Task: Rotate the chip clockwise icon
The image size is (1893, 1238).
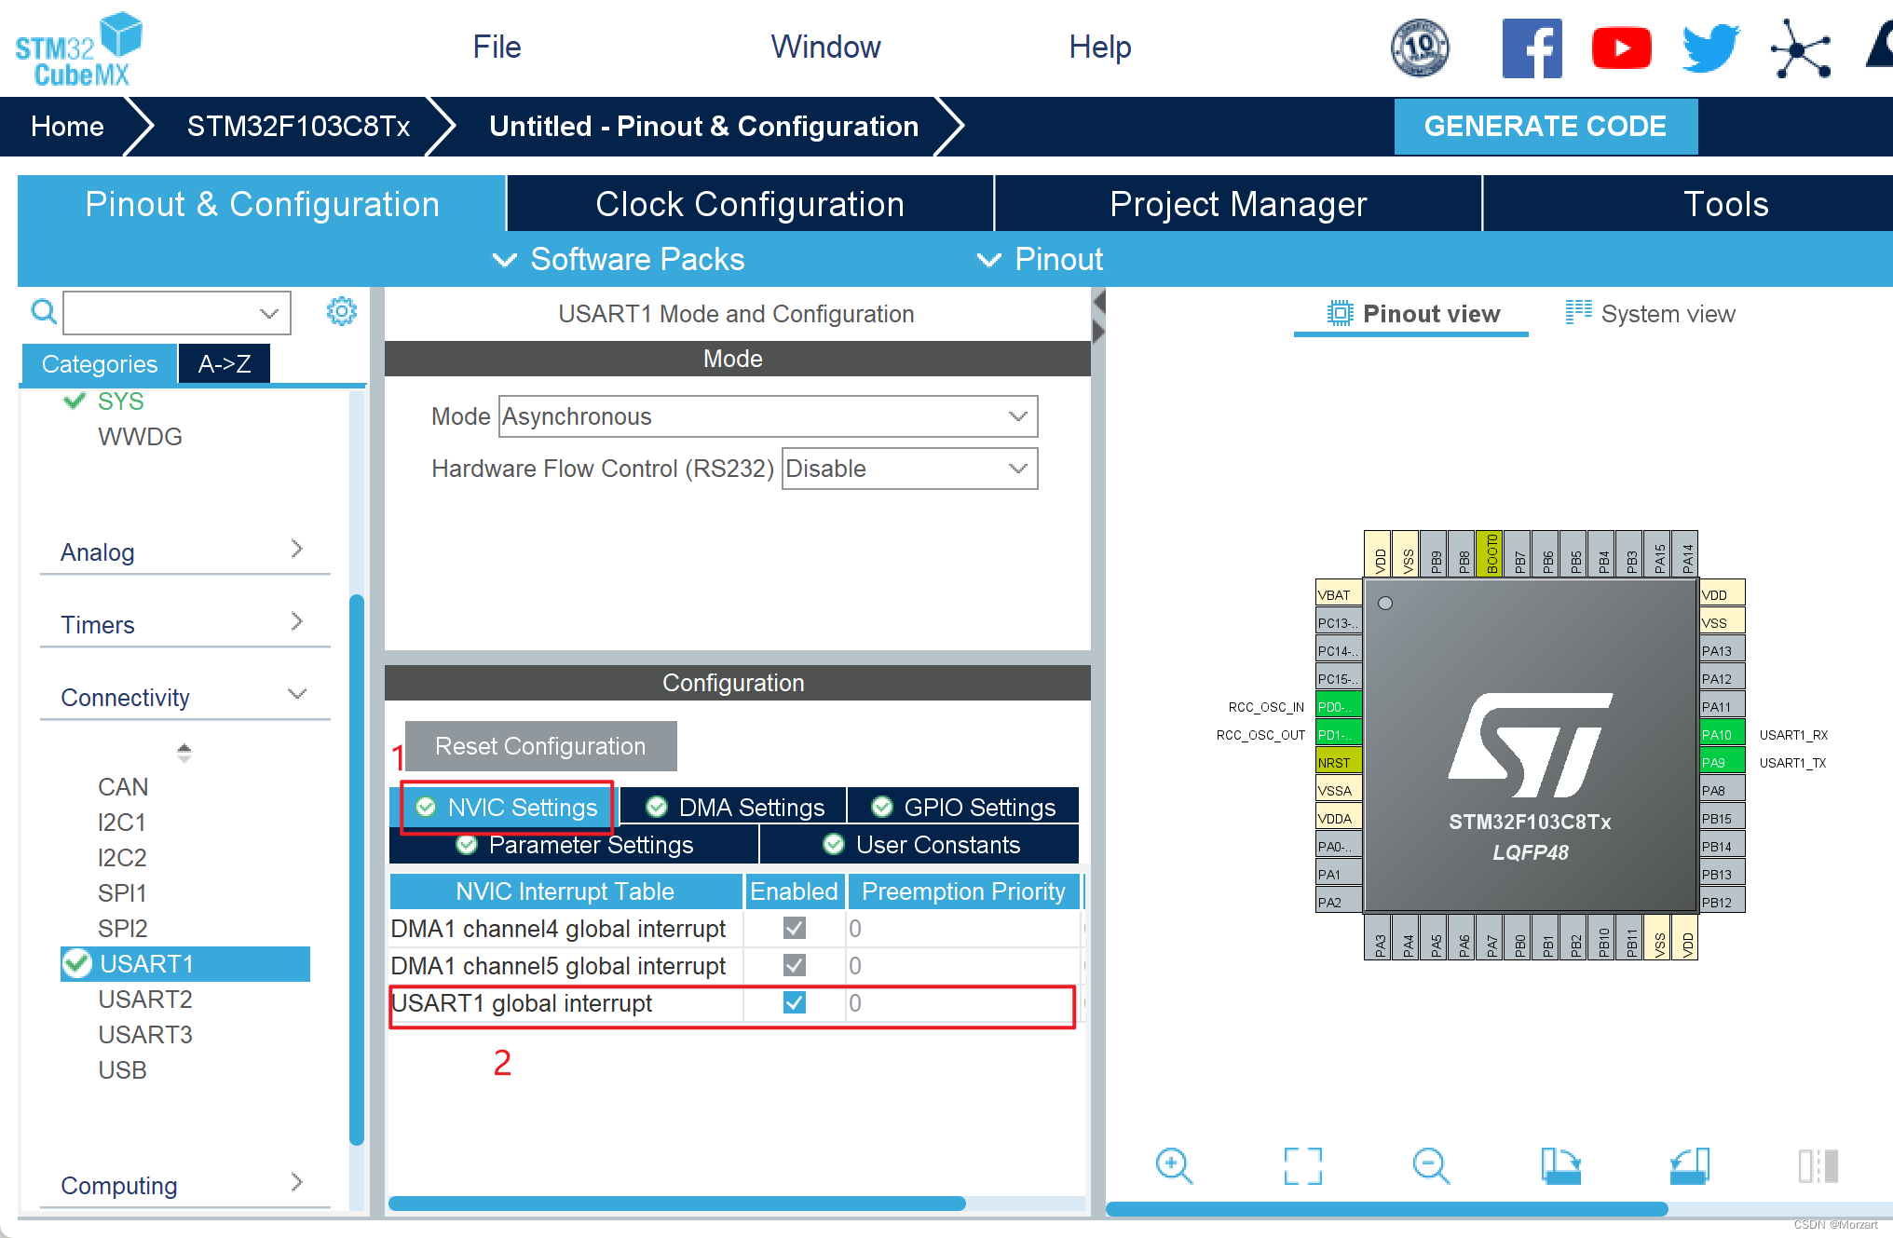Action: click(x=1560, y=1165)
